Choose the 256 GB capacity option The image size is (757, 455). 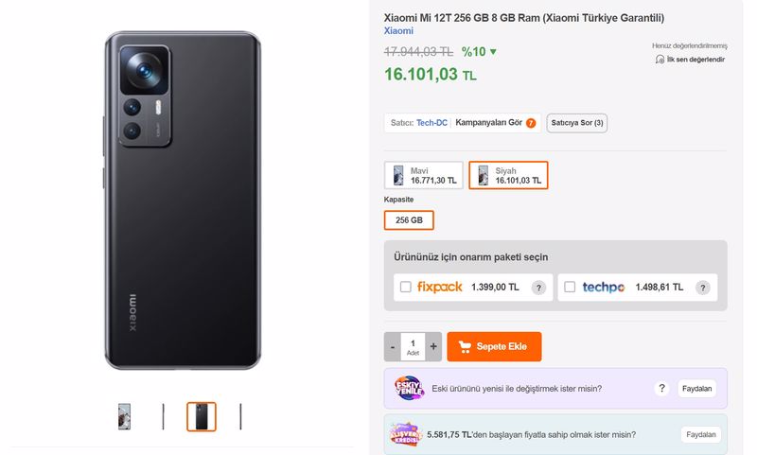tap(409, 220)
